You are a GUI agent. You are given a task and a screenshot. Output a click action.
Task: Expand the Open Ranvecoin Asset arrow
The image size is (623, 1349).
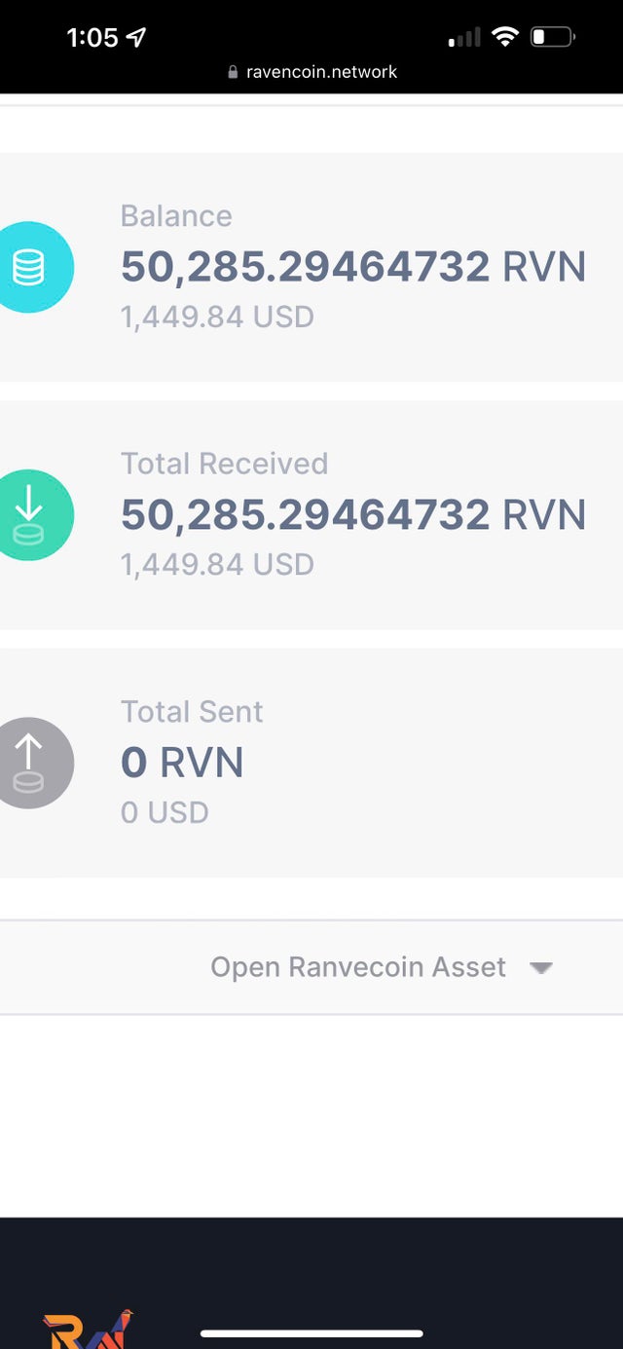(541, 968)
